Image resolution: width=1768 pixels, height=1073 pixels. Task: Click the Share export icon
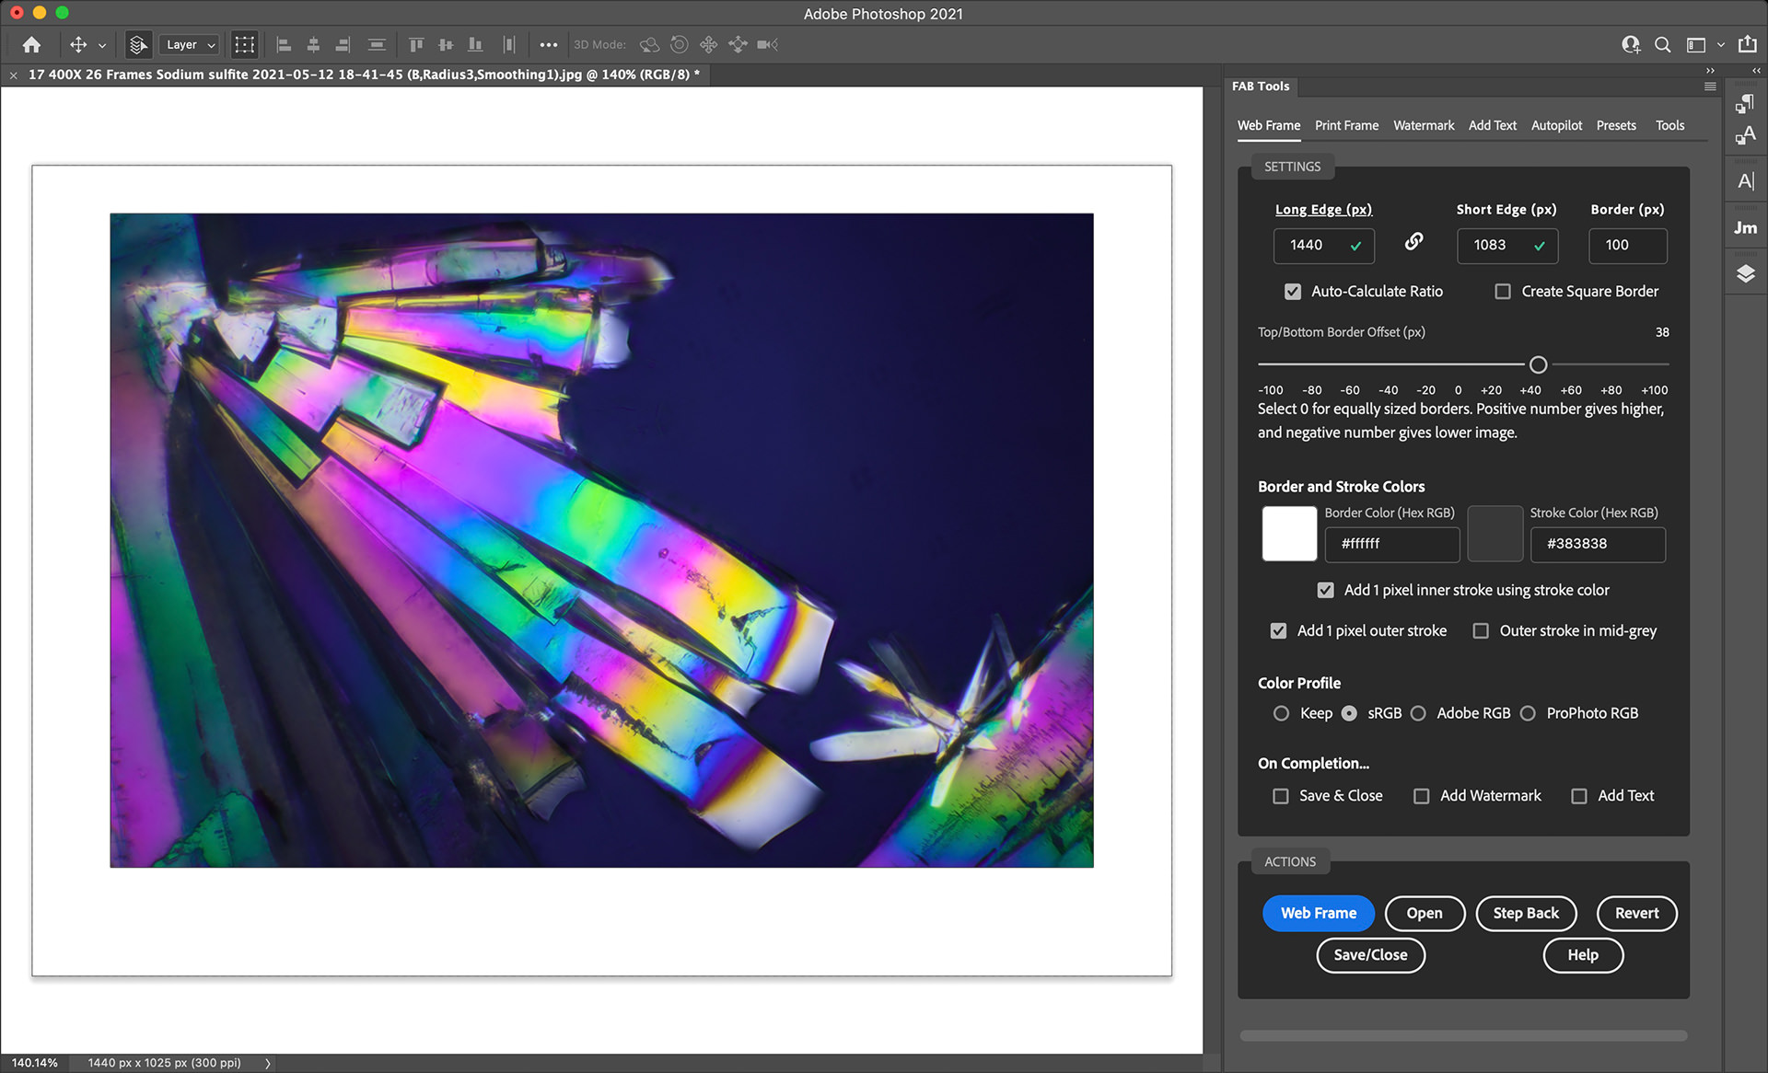[1747, 44]
